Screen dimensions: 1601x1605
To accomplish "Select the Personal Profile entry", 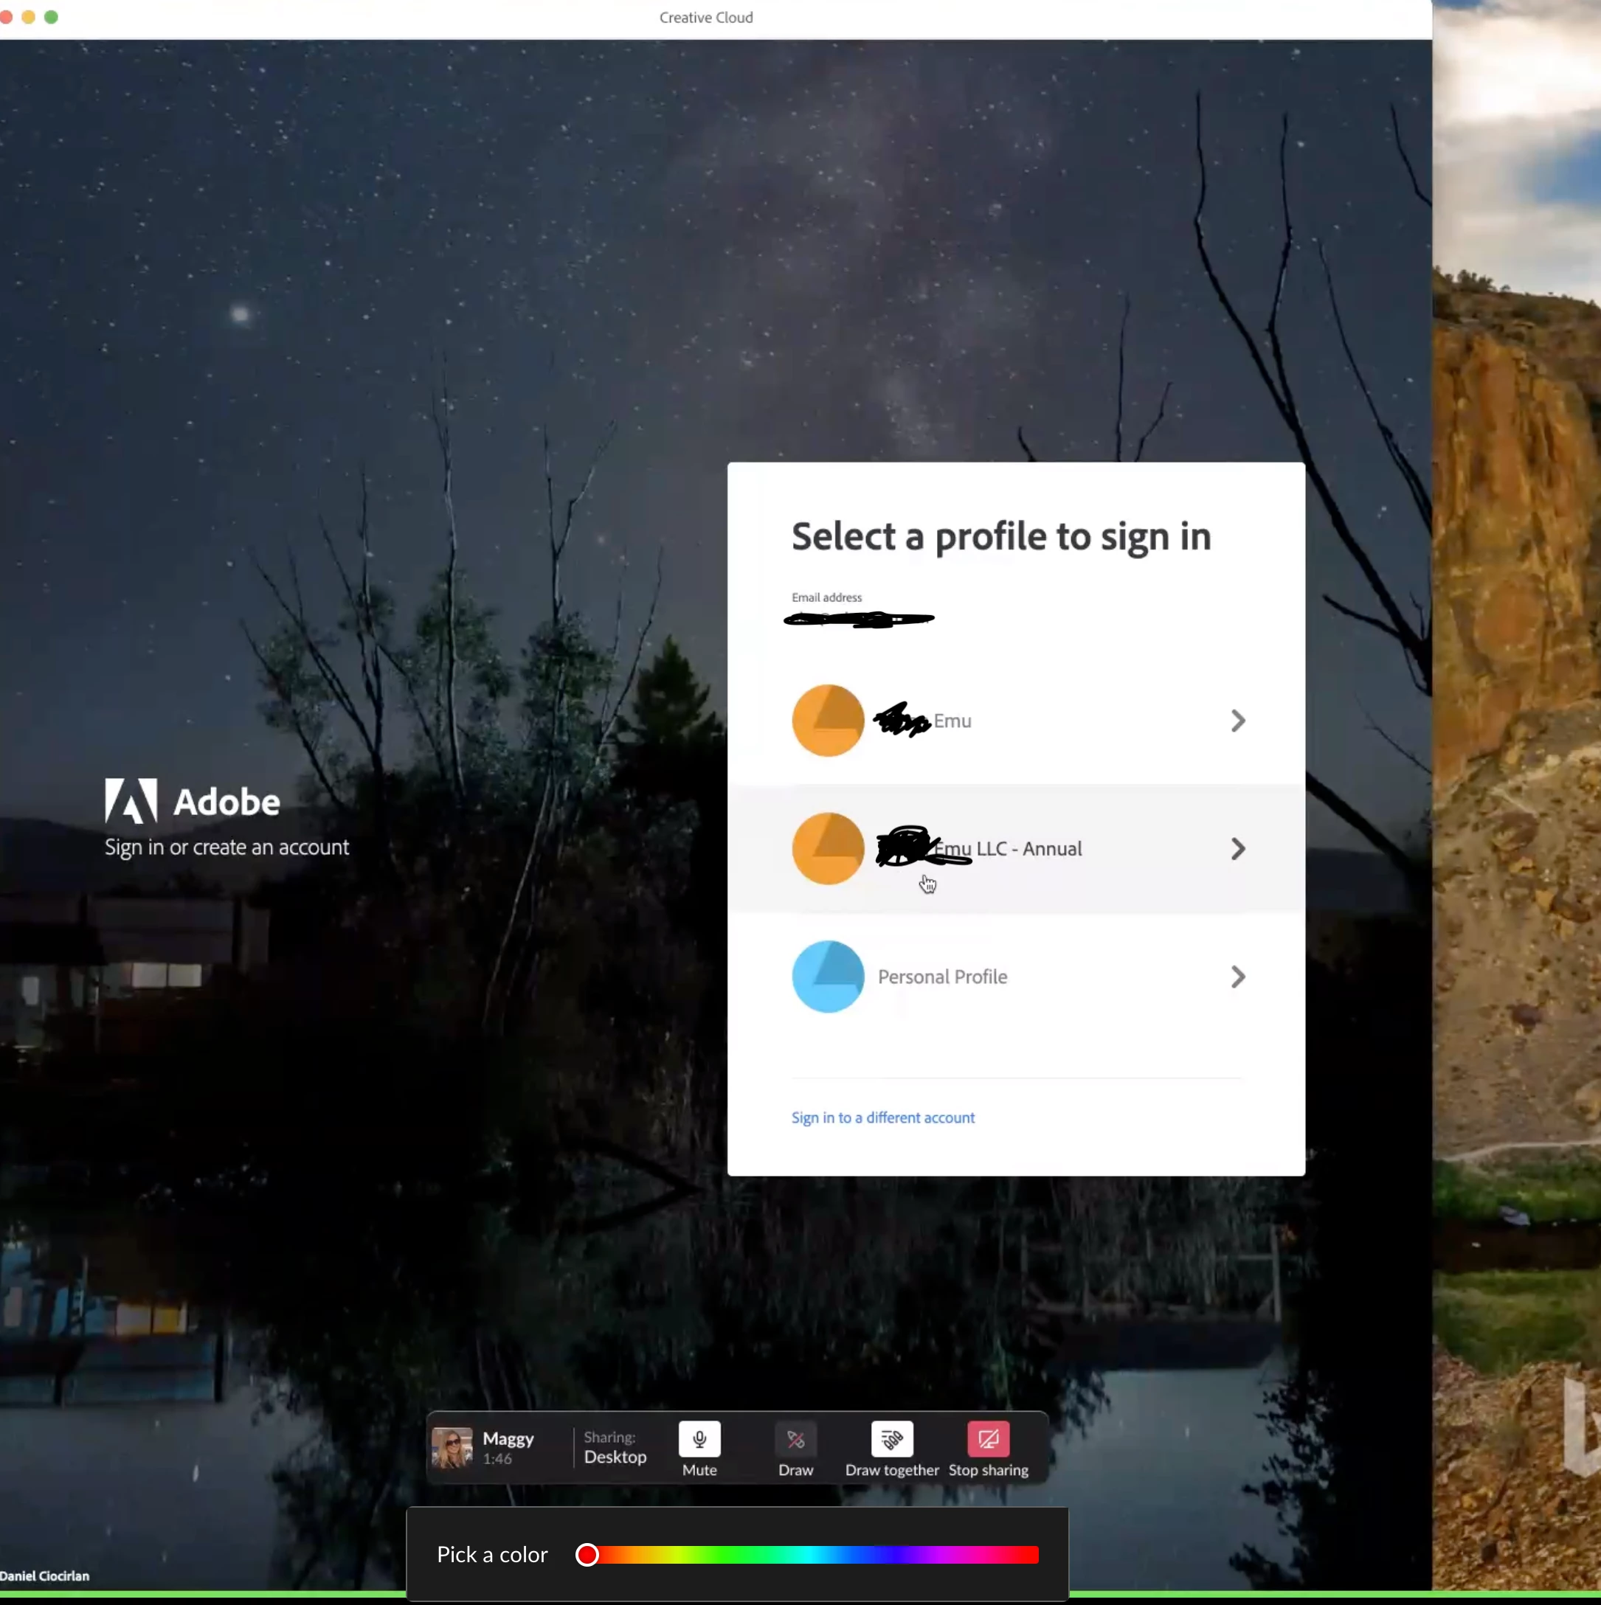I will coord(942,977).
